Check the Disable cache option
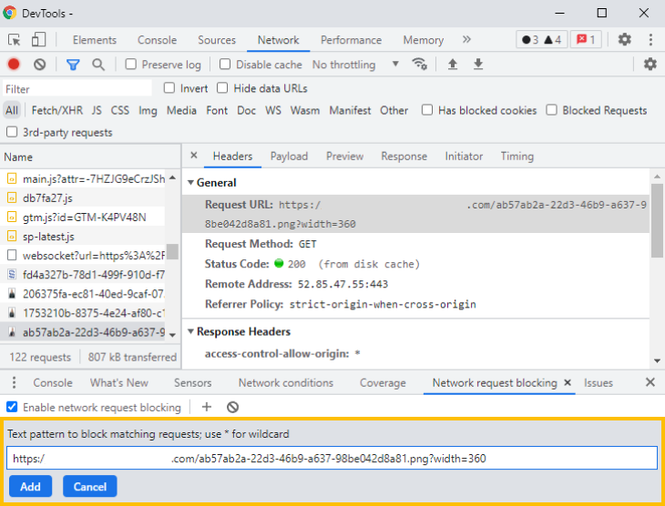The height and width of the screenshot is (506, 665). coord(225,65)
